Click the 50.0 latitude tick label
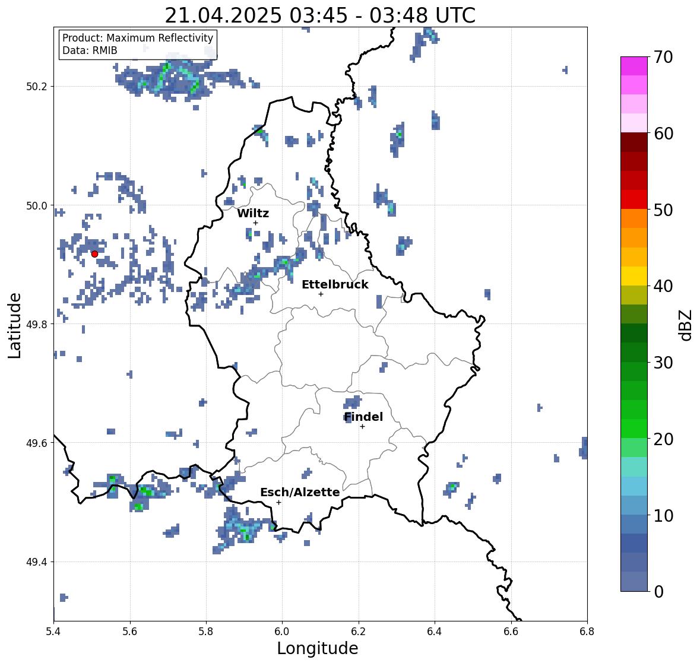 click(x=37, y=206)
